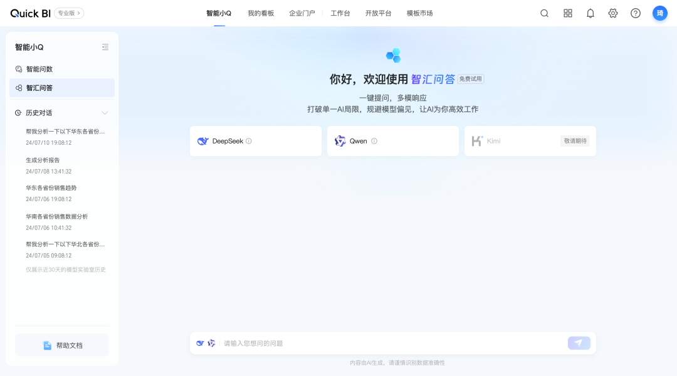Viewport: 677px width, 376px height.
Task: Open the apps grid icon
Action: point(568,13)
